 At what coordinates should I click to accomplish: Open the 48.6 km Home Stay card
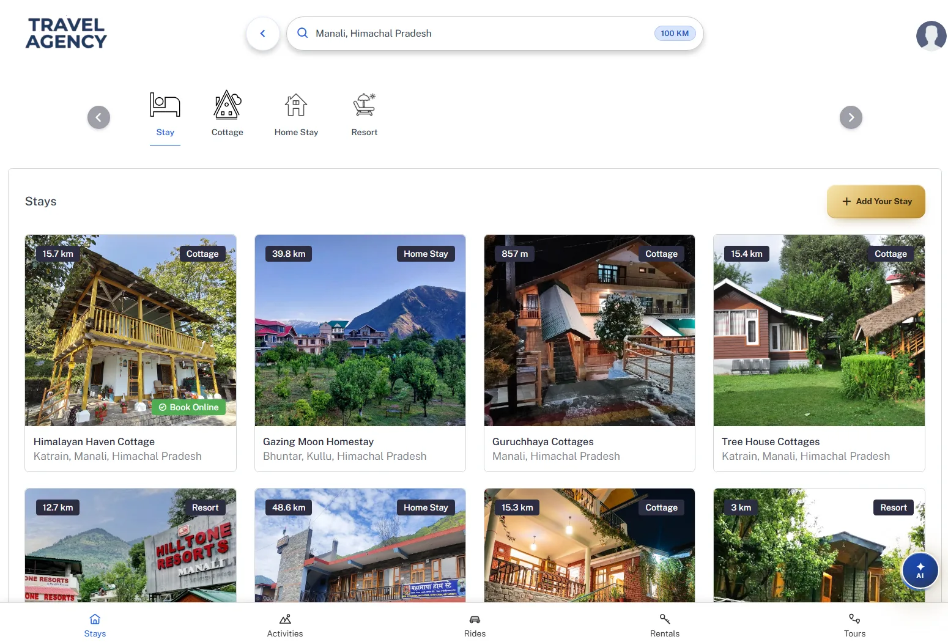tap(360, 545)
